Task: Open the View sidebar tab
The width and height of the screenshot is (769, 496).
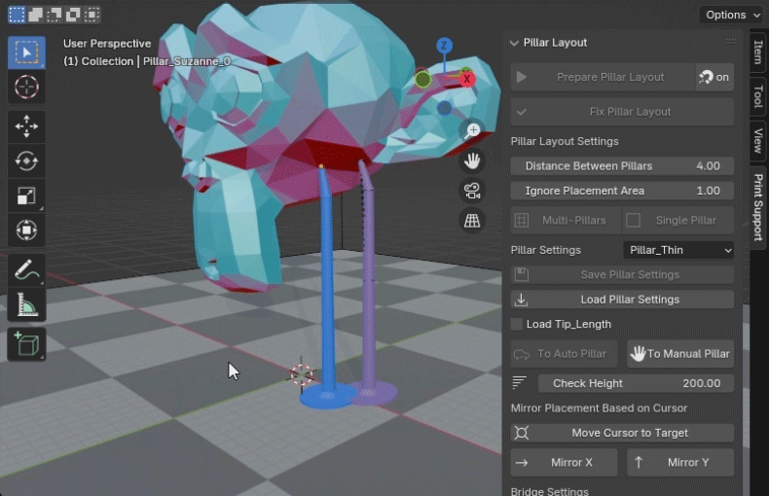Action: coord(758,140)
